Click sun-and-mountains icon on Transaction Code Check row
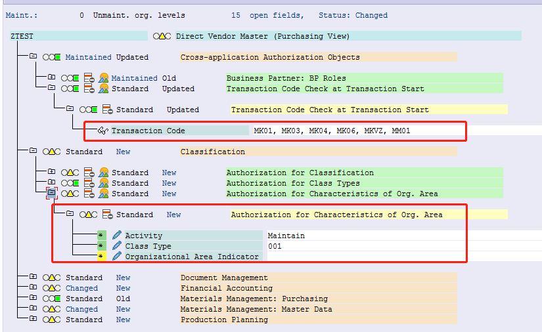The height and width of the screenshot is (332, 542). pos(103,89)
